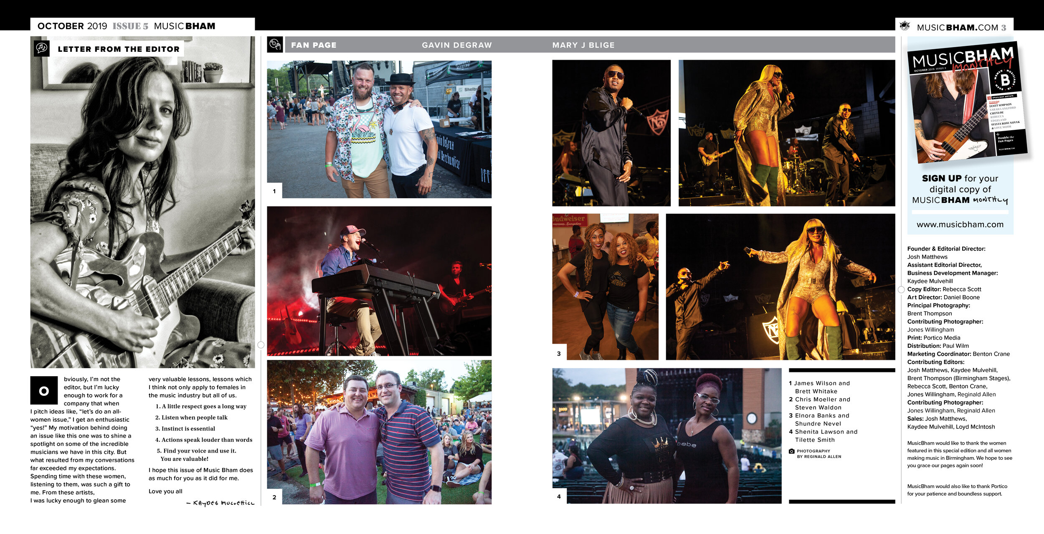Viewport: 1044px width, 534px height.
Task: Click the MUSICBHAM.COM 3 page label
Action: tap(961, 28)
